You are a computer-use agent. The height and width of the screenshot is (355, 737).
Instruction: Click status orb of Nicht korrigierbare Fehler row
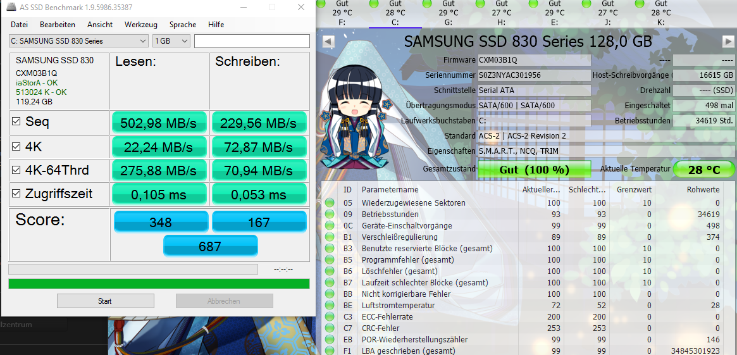[330, 294]
